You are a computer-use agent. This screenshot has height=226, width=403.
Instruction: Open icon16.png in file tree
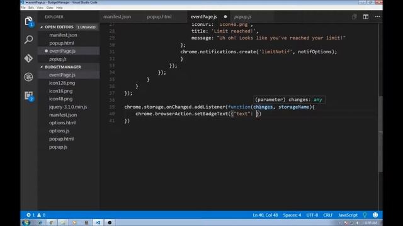(60, 91)
